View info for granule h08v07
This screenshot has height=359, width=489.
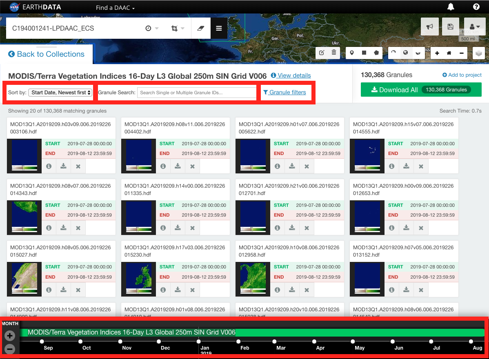tap(49, 228)
